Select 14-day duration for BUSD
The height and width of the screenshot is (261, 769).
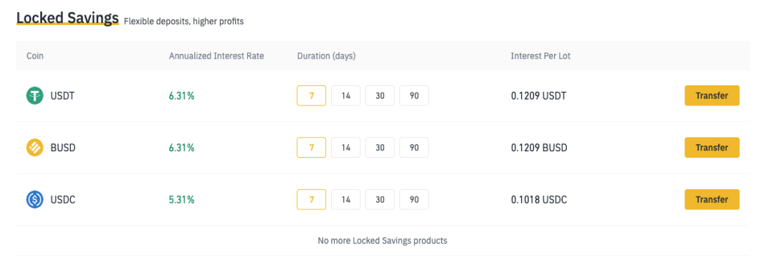pos(345,148)
